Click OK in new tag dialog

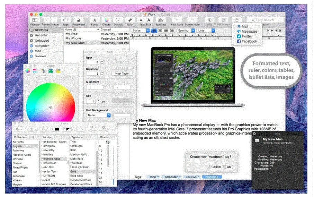[229, 167]
